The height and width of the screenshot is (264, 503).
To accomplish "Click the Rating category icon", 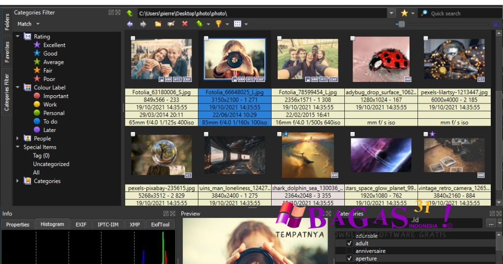I will [28, 36].
